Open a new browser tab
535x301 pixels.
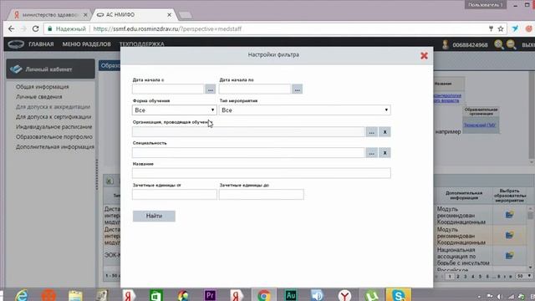[x=186, y=15]
